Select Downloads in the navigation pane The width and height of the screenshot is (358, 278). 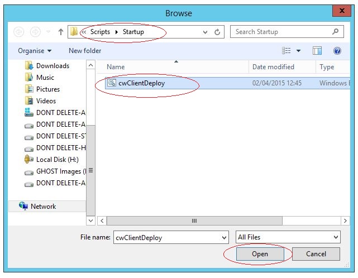click(52, 66)
